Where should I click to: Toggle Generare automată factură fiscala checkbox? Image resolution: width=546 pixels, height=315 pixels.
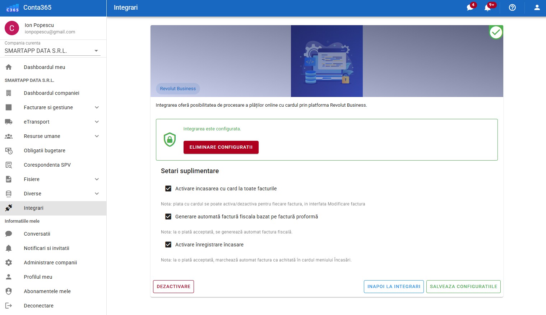click(168, 217)
